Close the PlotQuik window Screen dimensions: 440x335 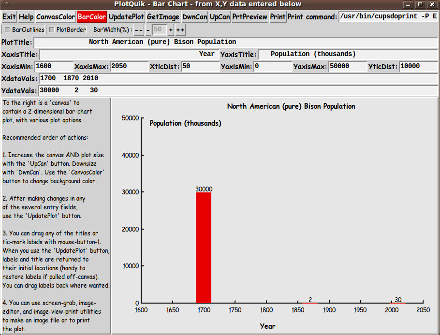[x=432, y=4]
